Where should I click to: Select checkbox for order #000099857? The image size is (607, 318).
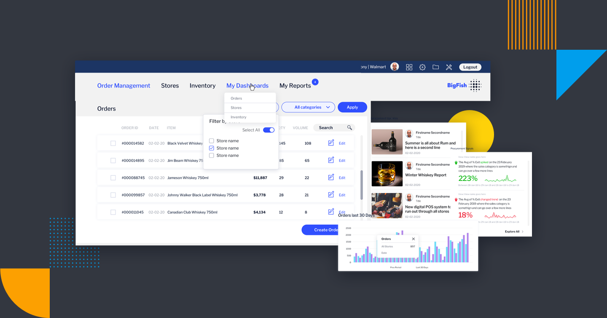click(113, 195)
